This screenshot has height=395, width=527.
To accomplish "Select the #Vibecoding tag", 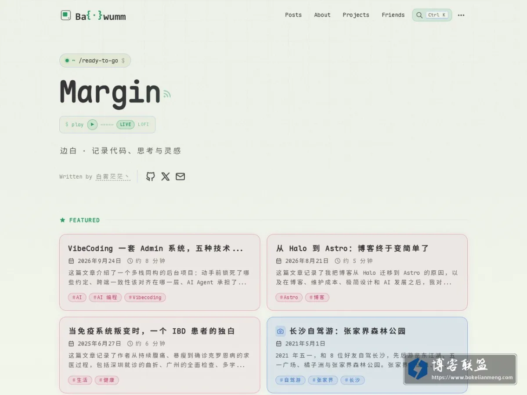I will point(145,297).
